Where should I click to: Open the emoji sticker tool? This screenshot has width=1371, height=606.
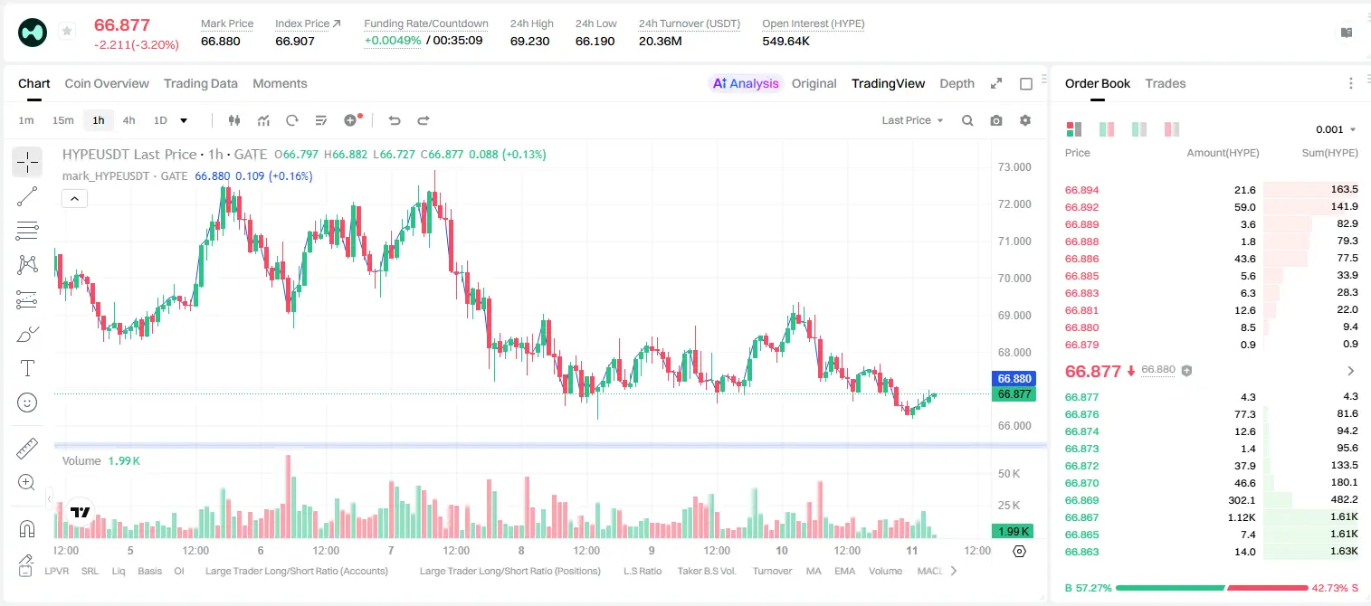(x=27, y=402)
